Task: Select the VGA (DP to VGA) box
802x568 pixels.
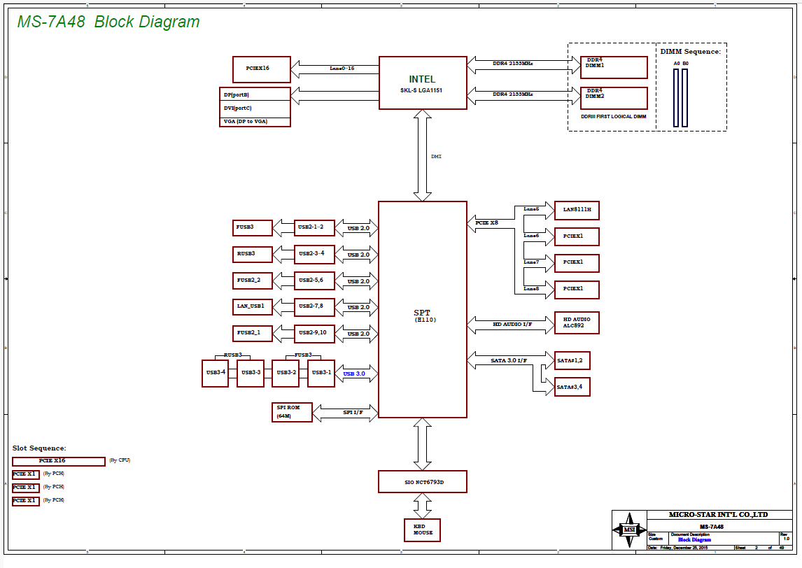Action: pyautogui.click(x=255, y=122)
